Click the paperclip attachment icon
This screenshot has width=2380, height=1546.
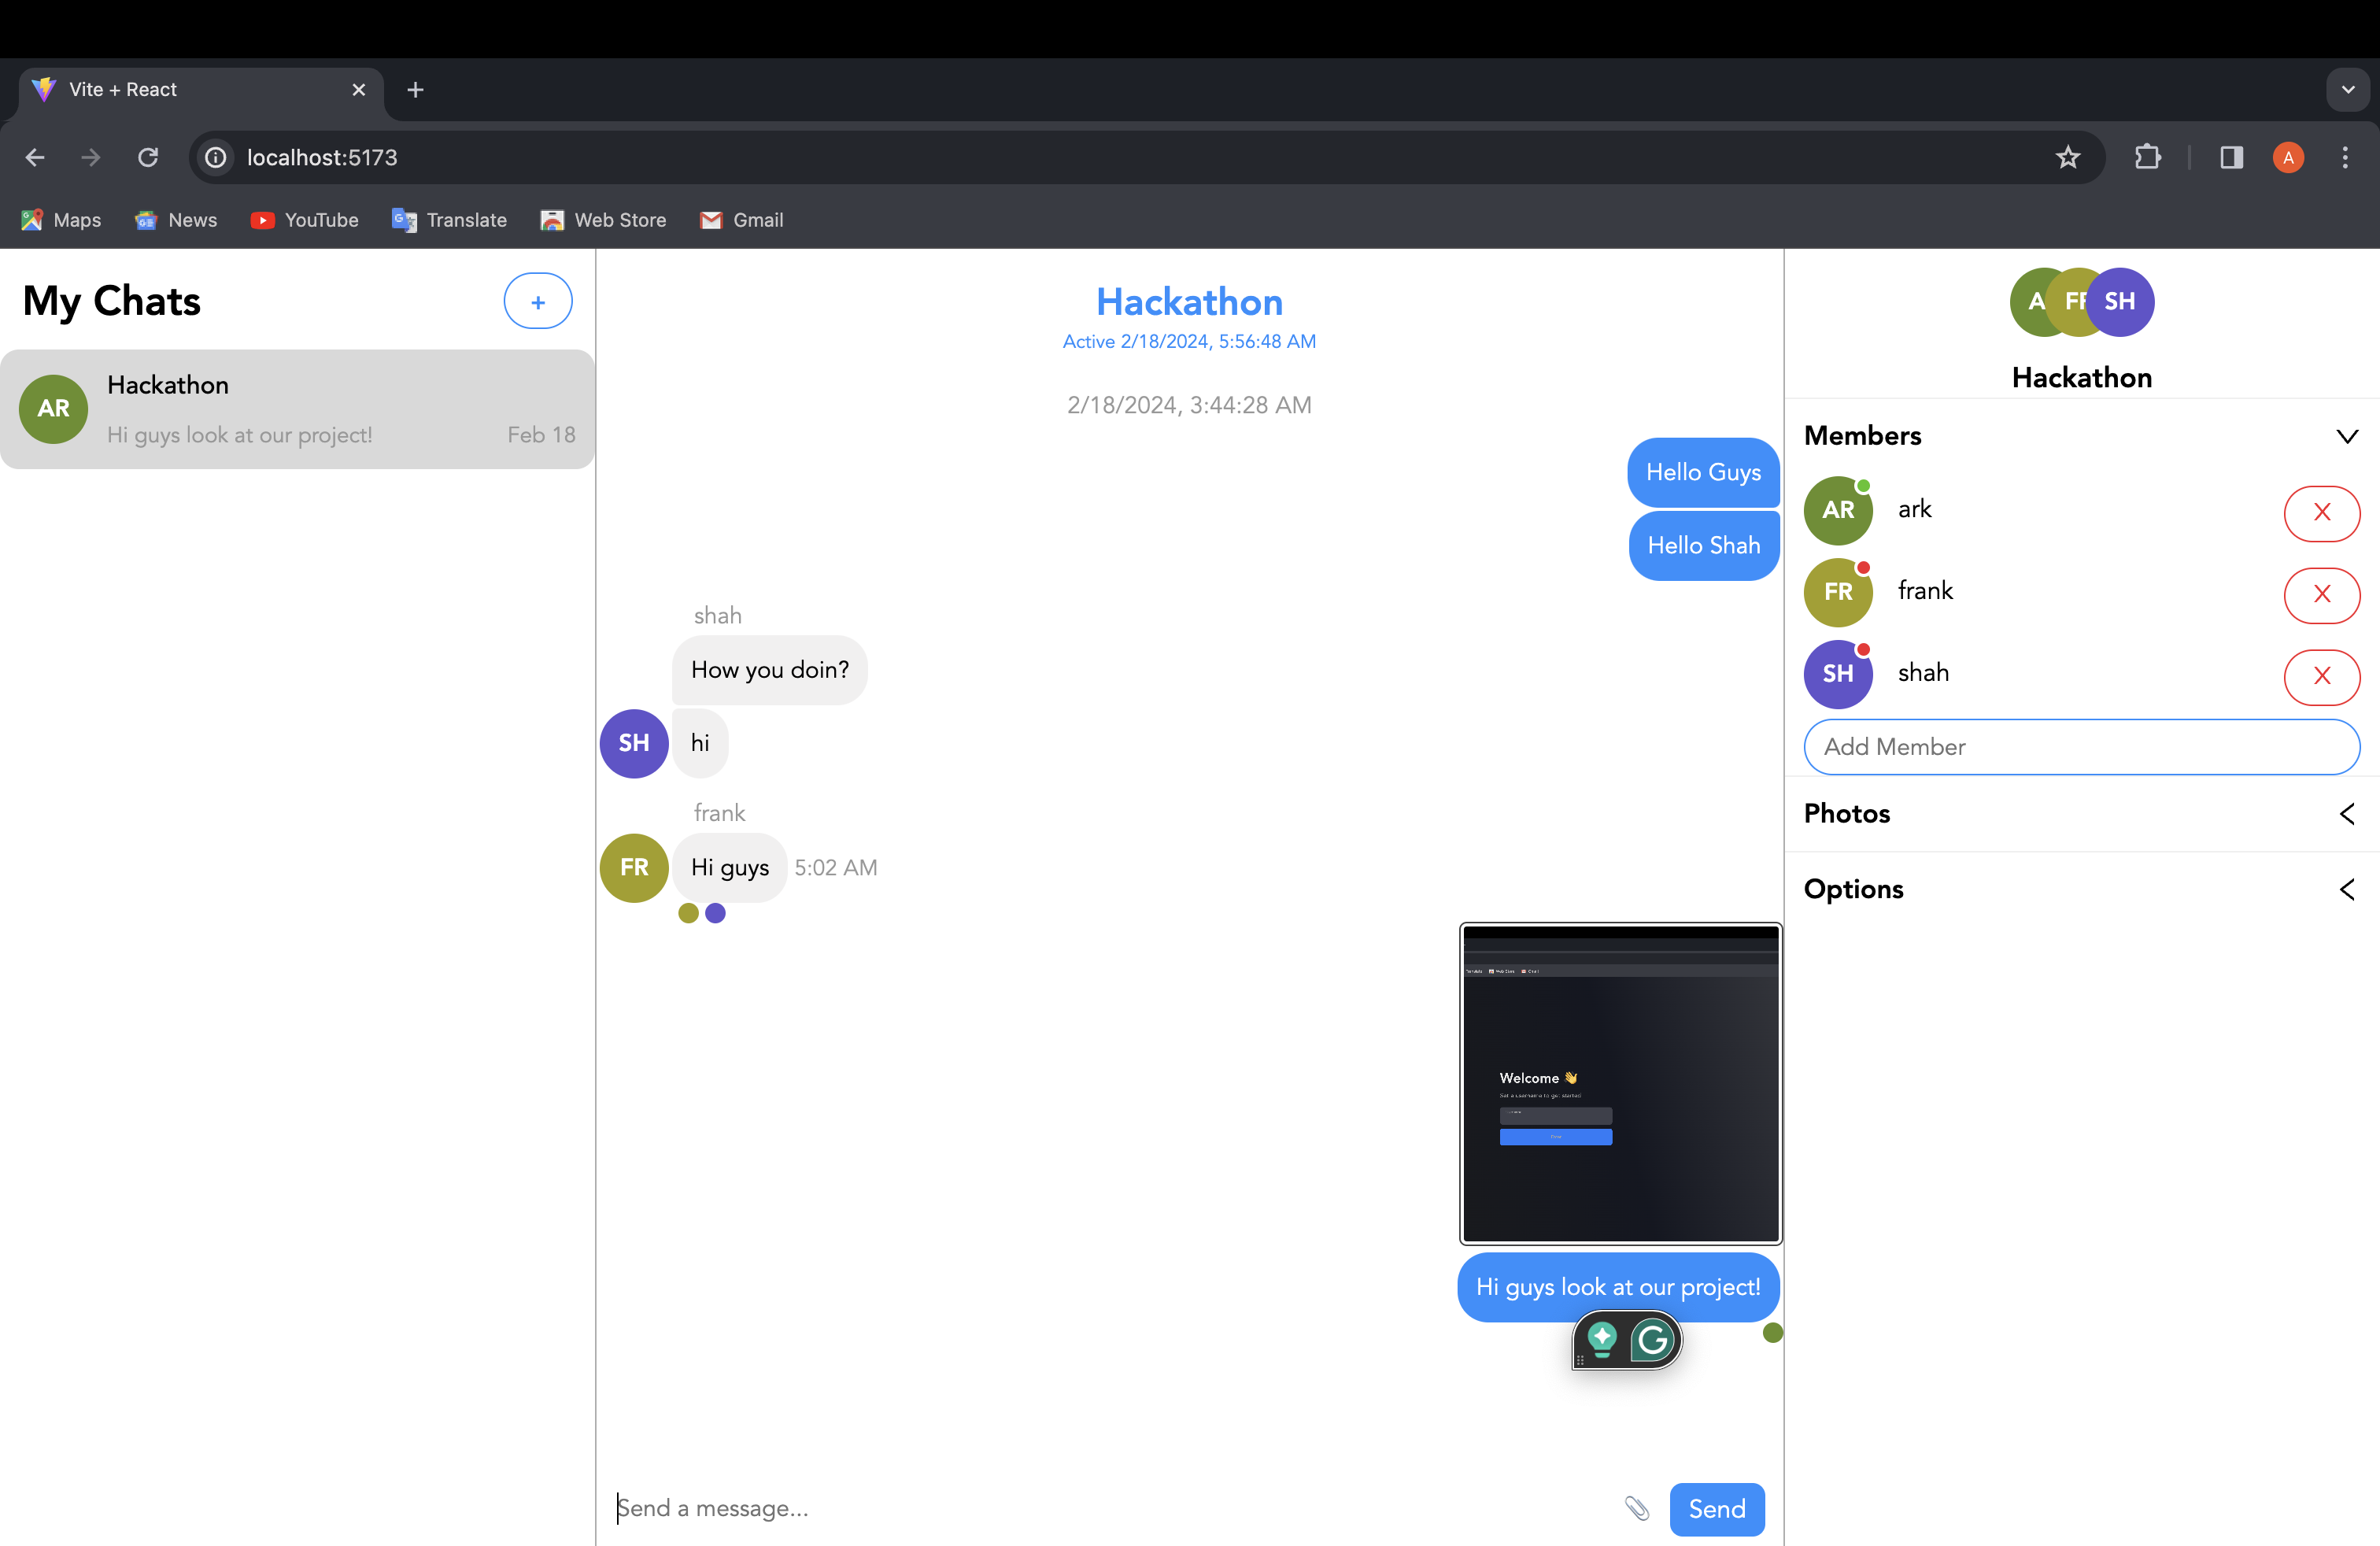tap(1636, 1508)
